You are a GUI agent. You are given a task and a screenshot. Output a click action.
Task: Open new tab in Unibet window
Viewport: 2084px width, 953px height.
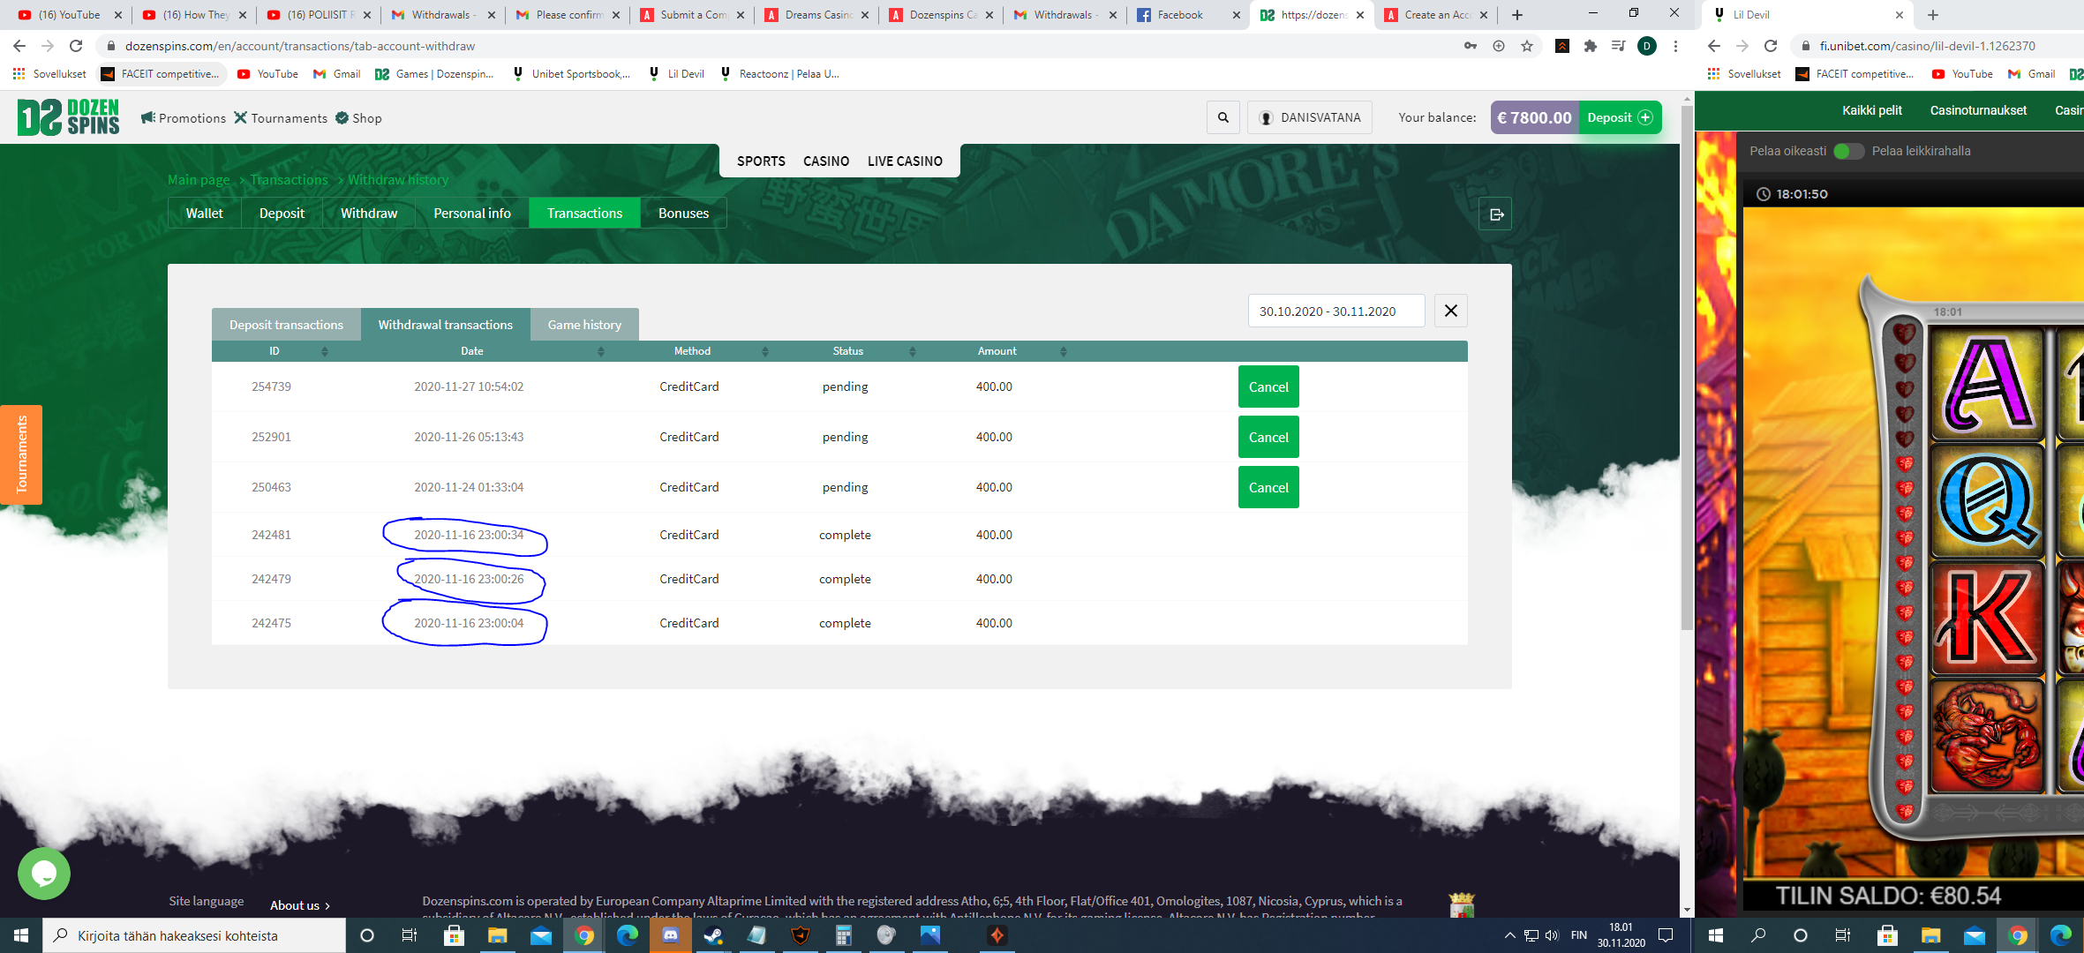point(1933,15)
